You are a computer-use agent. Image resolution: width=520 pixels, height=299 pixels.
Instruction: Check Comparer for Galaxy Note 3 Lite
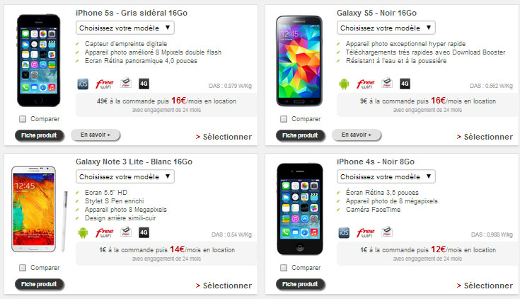pos(23,268)
